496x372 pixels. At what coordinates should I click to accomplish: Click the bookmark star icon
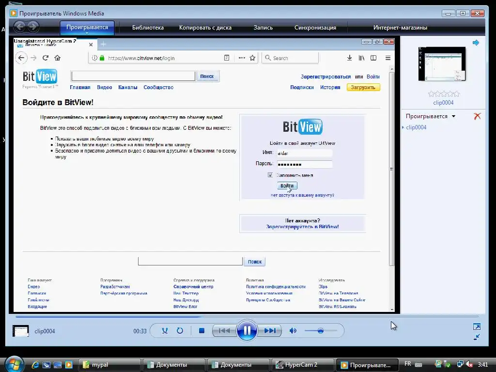click(252, 58)
